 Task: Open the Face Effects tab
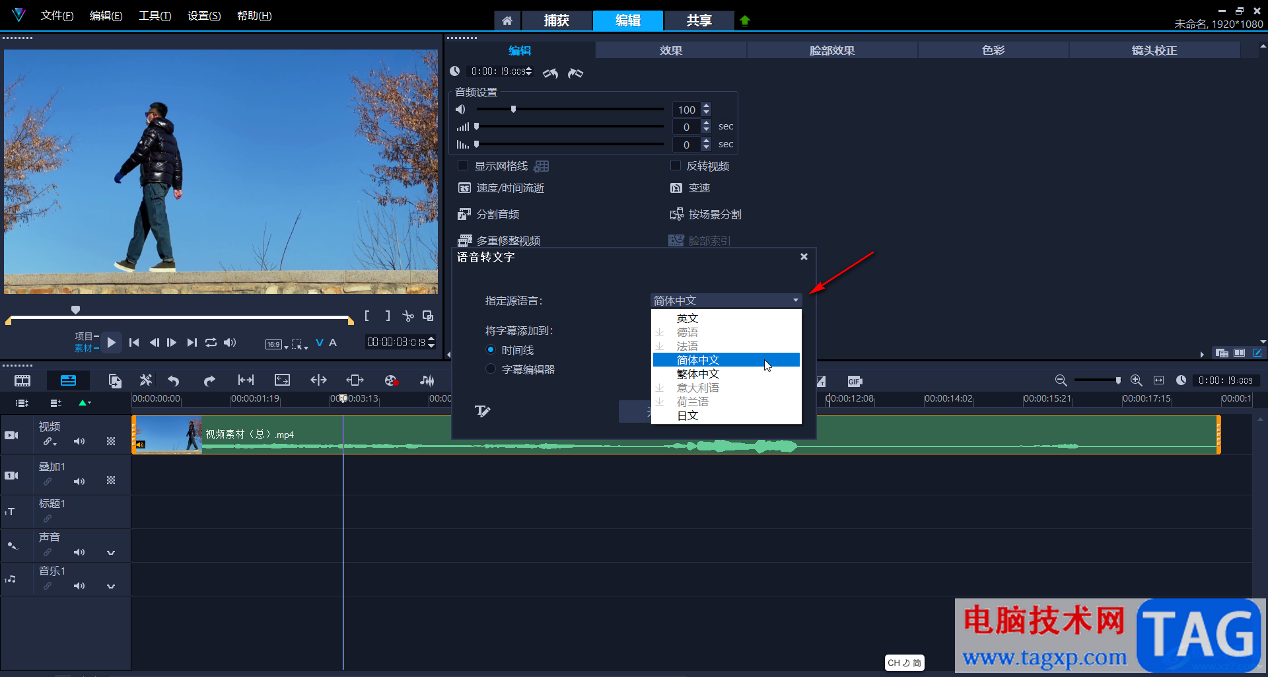(x=832, y=50)
